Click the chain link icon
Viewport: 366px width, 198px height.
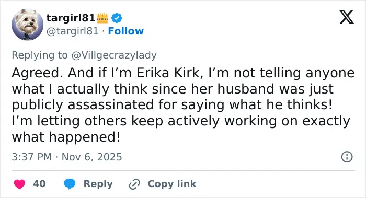tap(134, 184)
